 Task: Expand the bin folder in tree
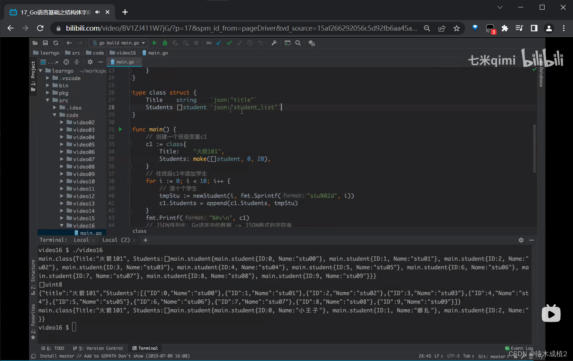pos(48,85)
